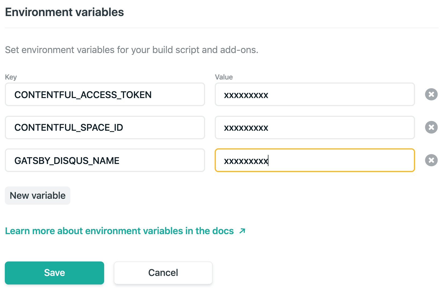Viewport: 444px width, 292px height.
Task: Click into the GATSBY_DISQUS_NAME key field
Action: (x=105, y=160)
